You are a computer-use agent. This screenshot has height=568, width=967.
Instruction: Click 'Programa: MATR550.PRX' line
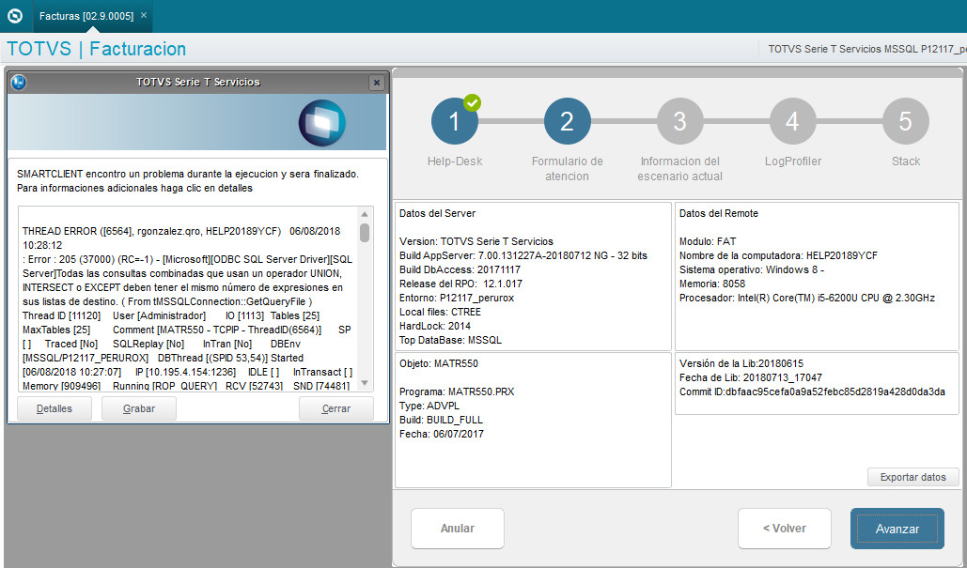[457, 391]
